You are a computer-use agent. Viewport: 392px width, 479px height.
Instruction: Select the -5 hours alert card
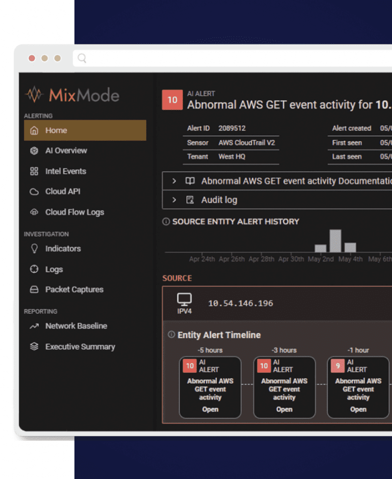(x=210, y=387)
